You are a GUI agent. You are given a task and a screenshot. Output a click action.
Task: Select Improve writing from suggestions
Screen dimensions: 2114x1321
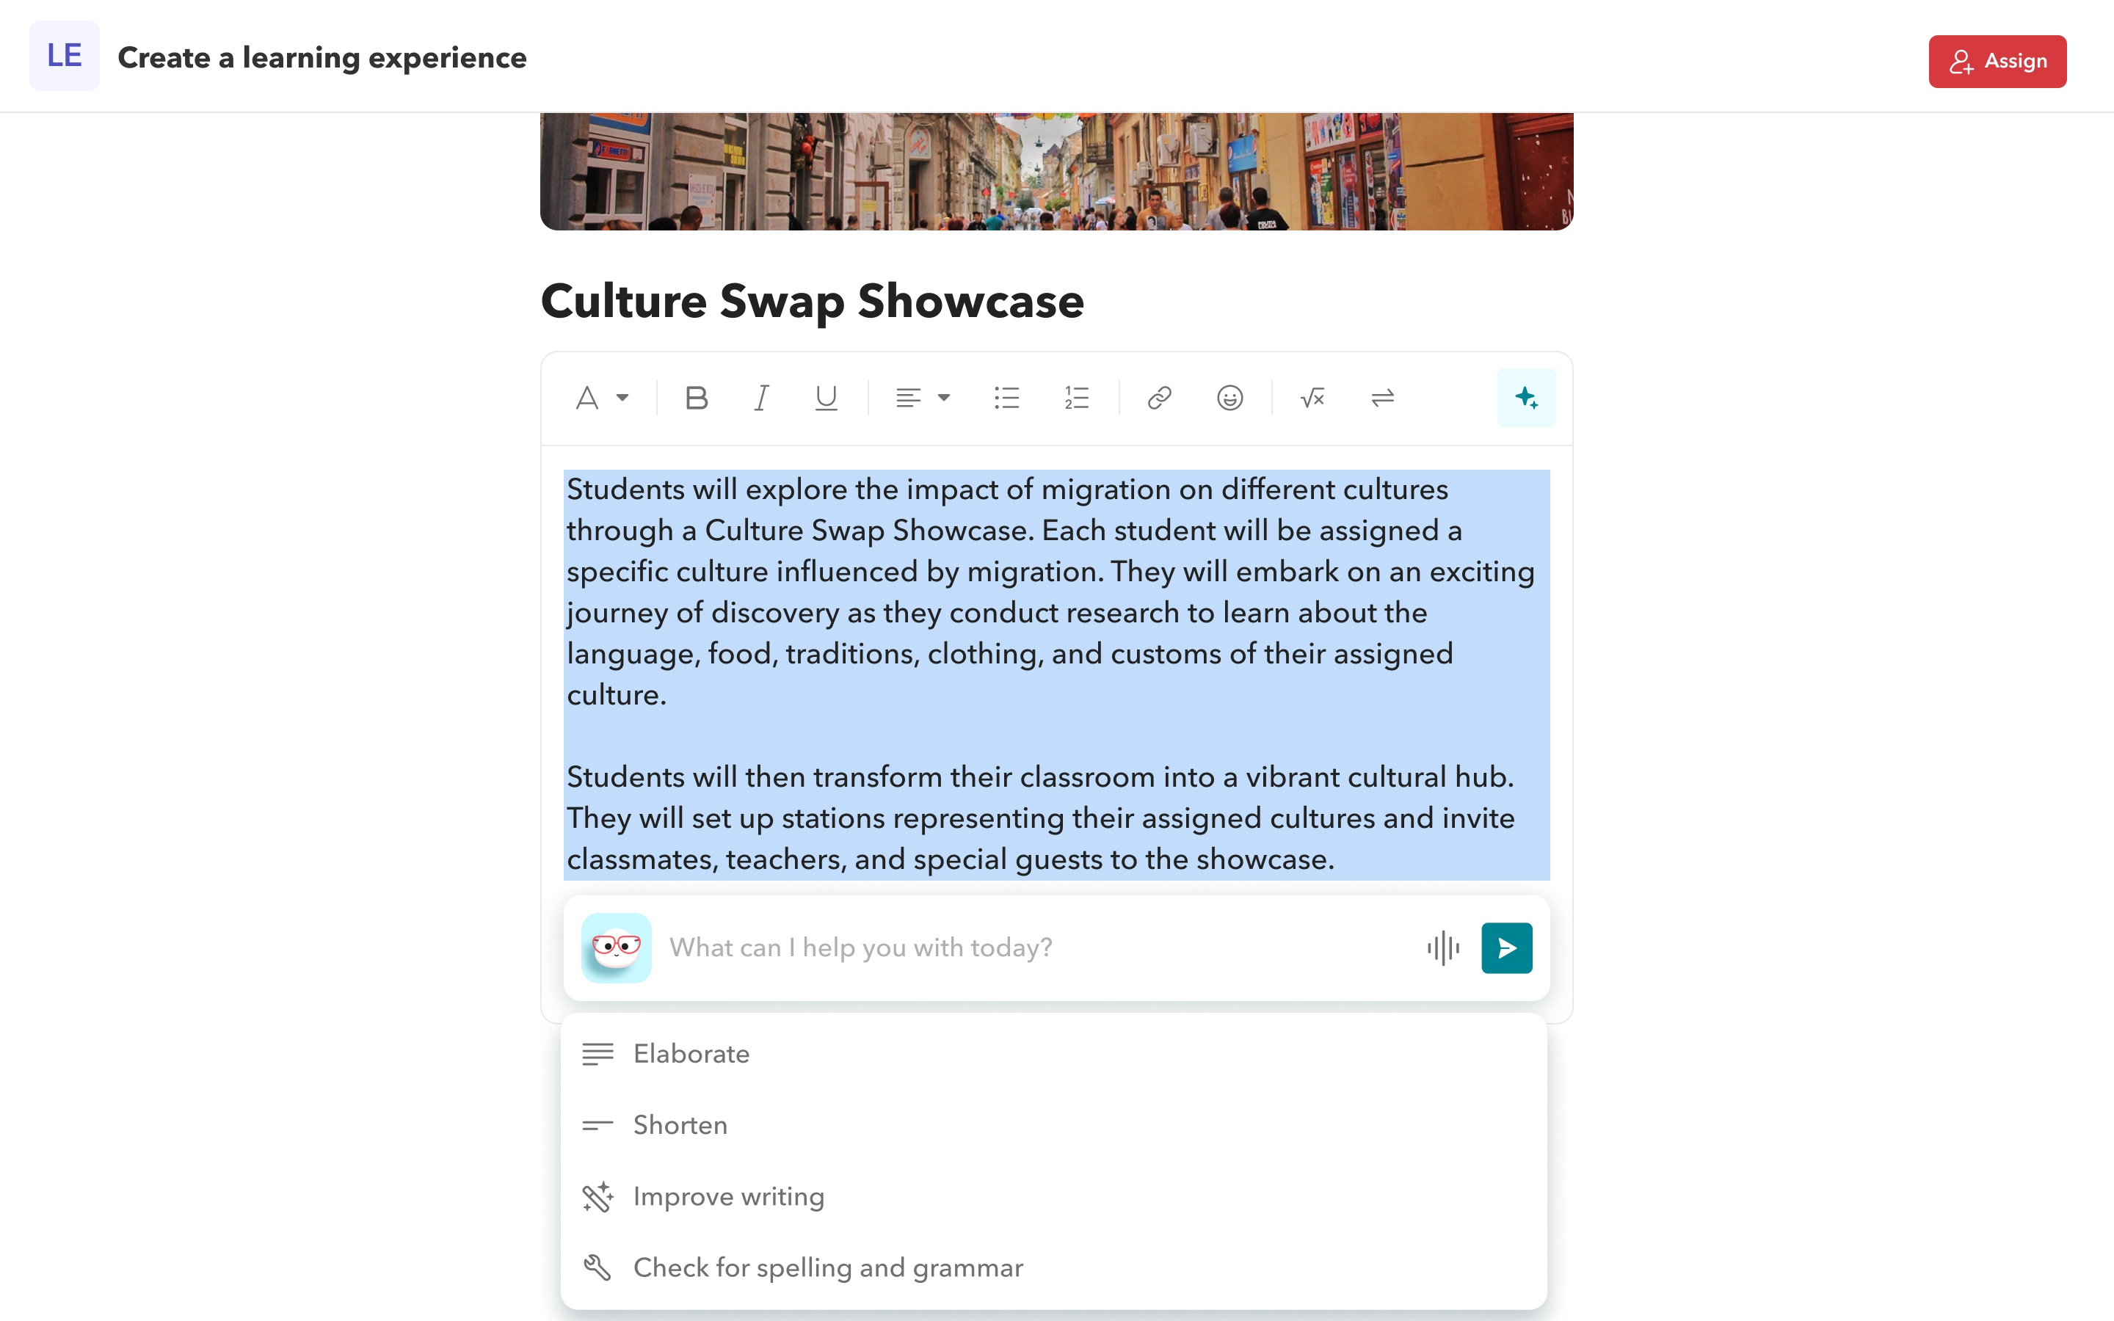[729, 1196]
